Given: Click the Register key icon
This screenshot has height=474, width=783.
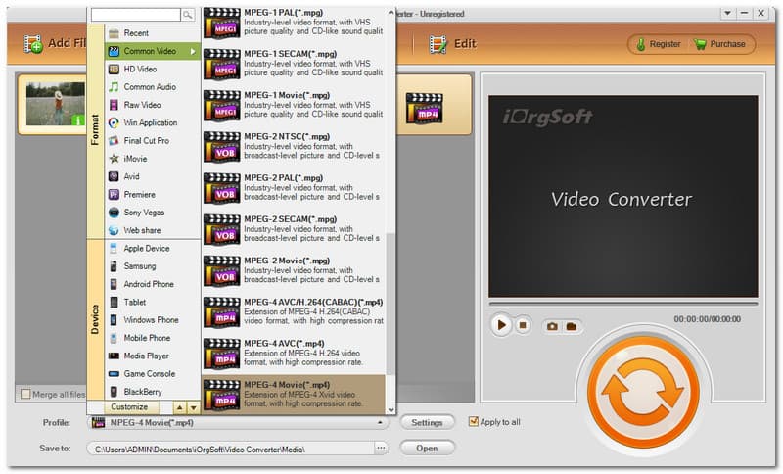Looking at the screenshot, I should (640, 44).
